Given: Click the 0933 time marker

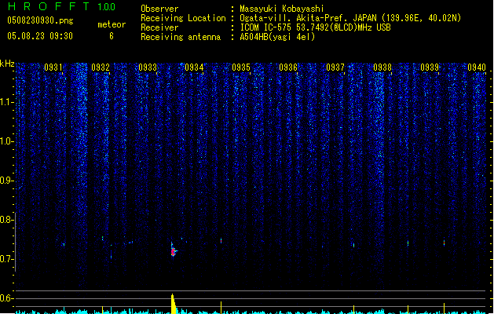Looking at the screenshot, I should coord(148,67).
